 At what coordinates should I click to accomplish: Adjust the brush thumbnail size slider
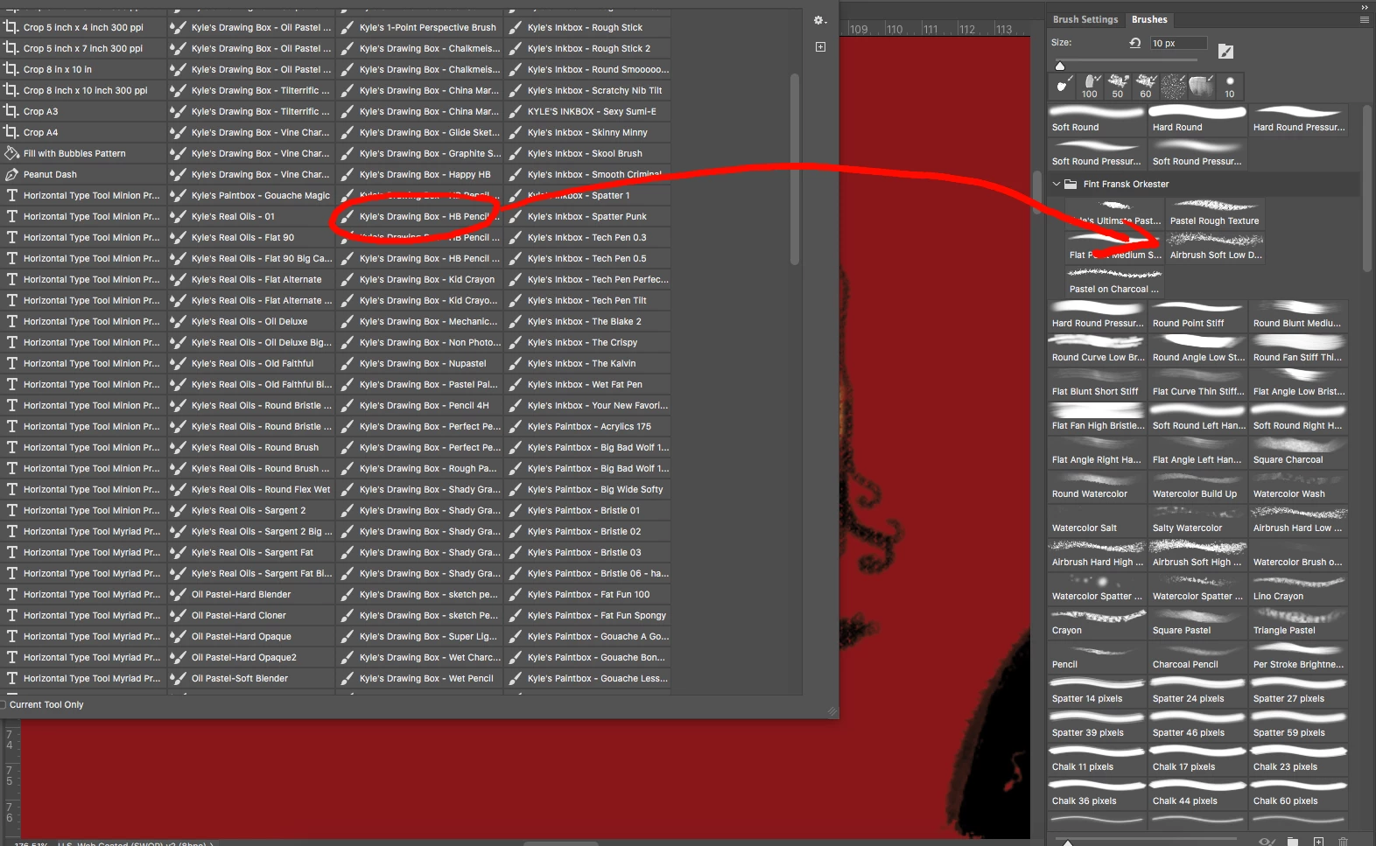(x=1067, y=842)
